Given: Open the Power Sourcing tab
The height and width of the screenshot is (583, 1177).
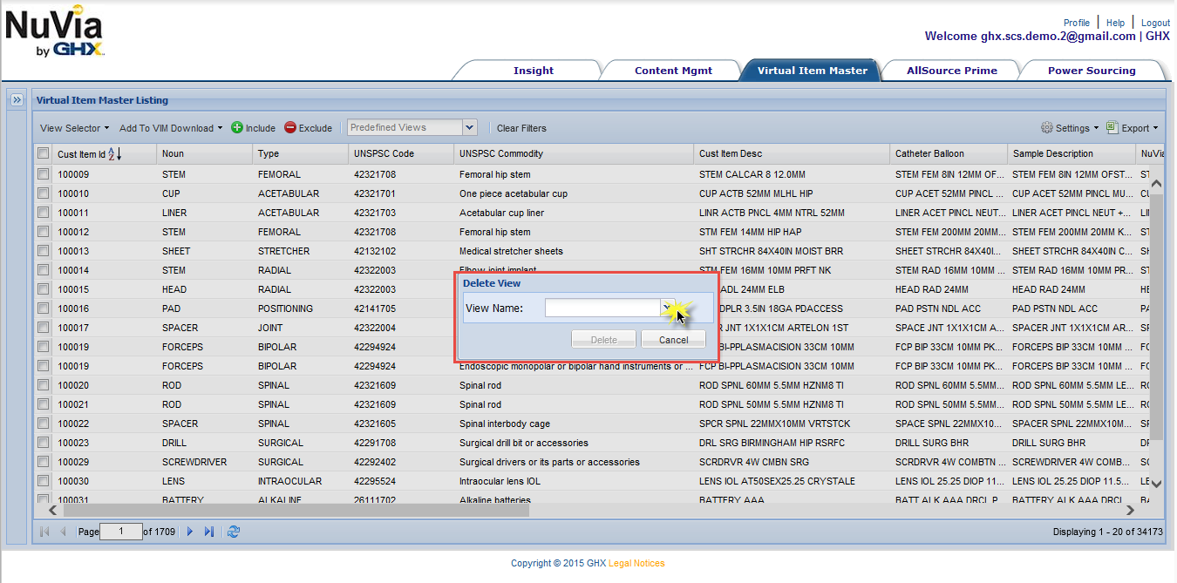Looking at the screenshot, I should point(1092,71).
